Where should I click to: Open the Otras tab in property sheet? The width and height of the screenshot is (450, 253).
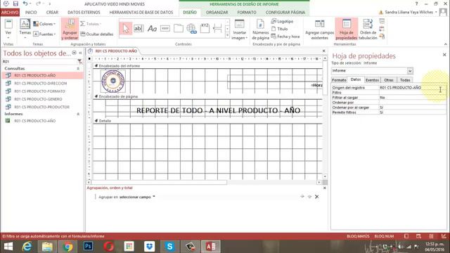point(389,80)
